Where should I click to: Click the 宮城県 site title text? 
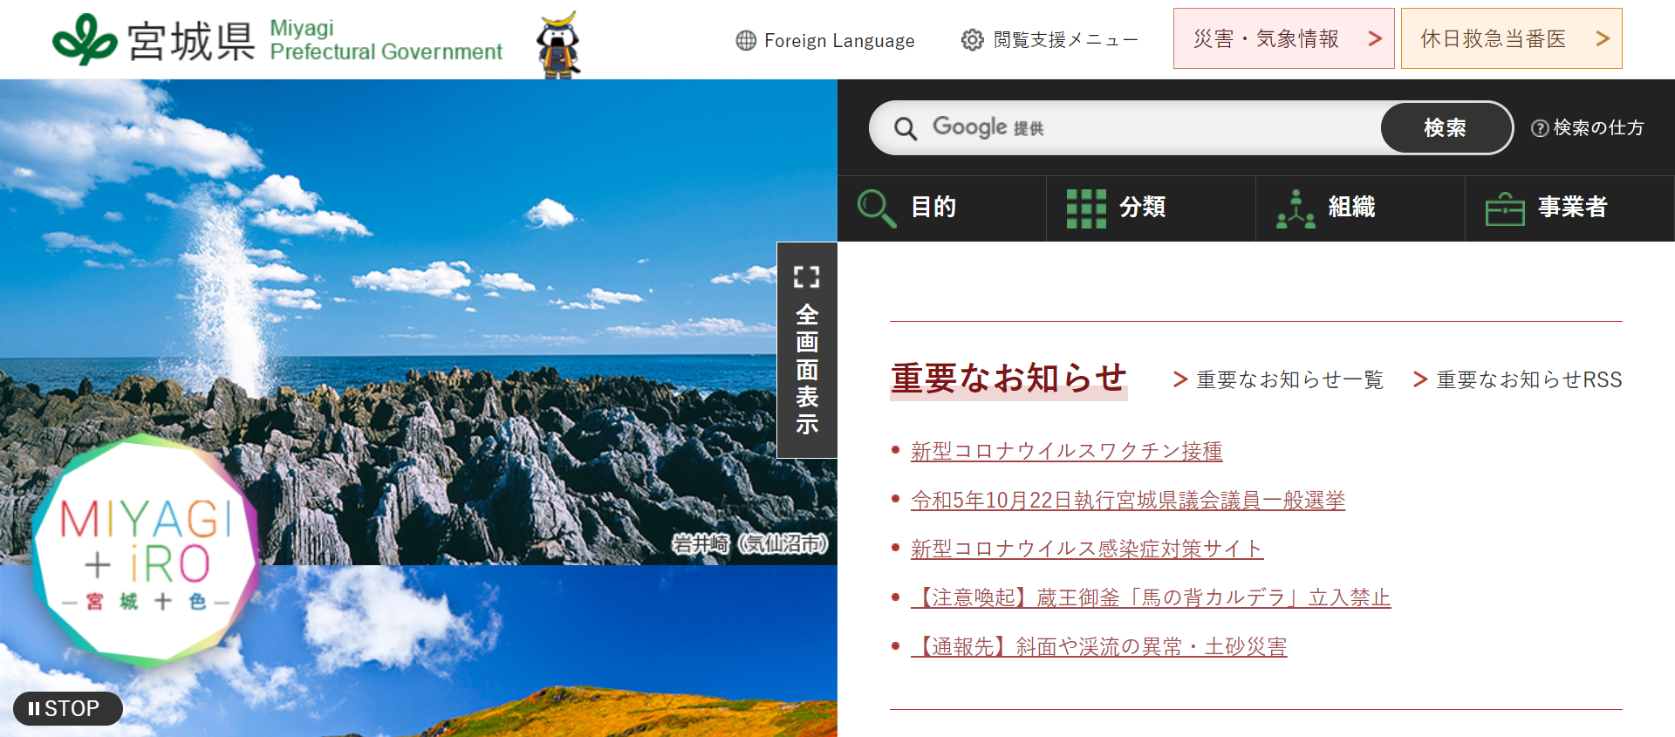[x=191, y=41]
